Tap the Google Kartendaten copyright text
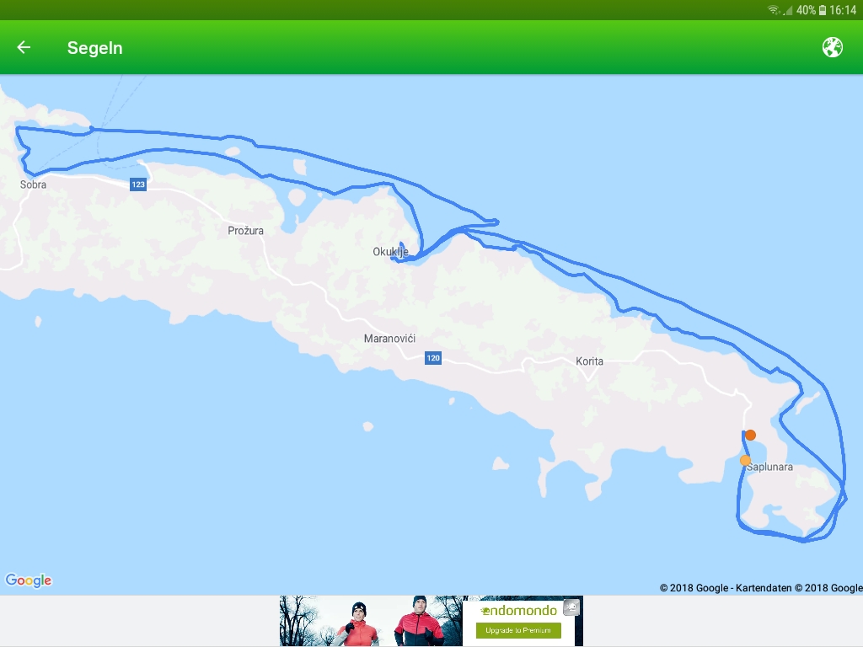The image size is (863, 647). click(x=760, y=588)
